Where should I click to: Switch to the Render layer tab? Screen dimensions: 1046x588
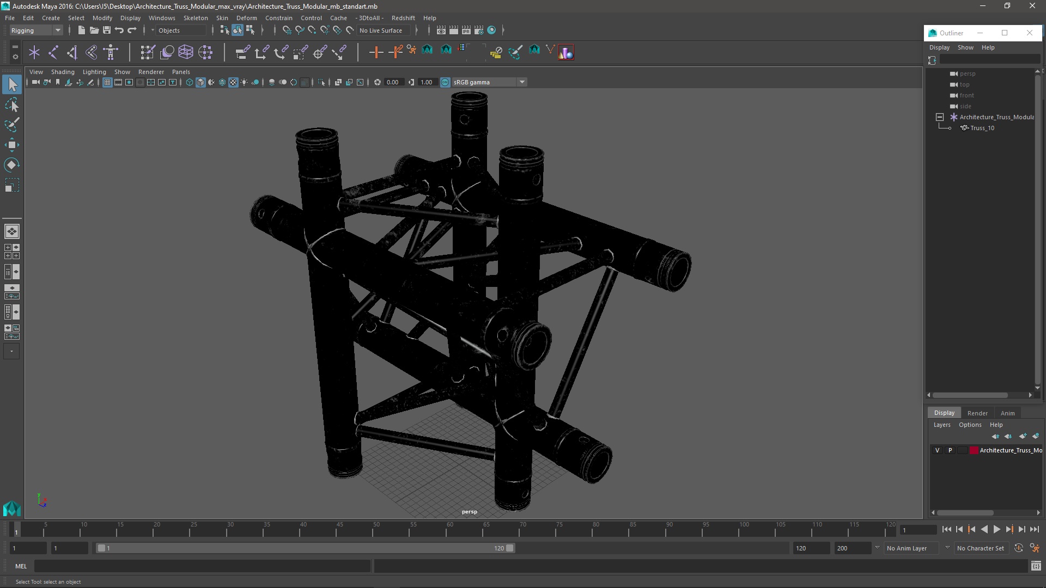[977, 413]
